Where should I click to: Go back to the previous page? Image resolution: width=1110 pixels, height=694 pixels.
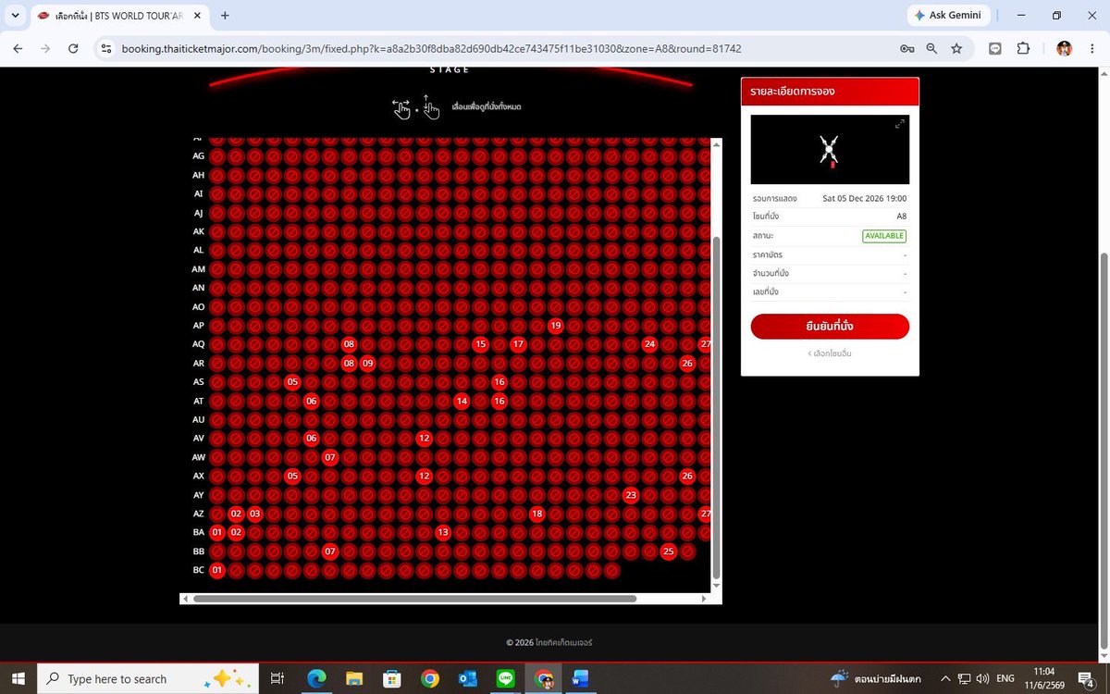tap(18, 48)
